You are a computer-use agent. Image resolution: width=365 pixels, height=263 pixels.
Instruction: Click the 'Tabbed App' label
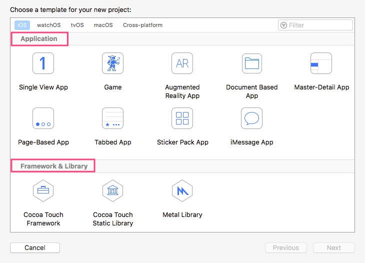[113, 142]
